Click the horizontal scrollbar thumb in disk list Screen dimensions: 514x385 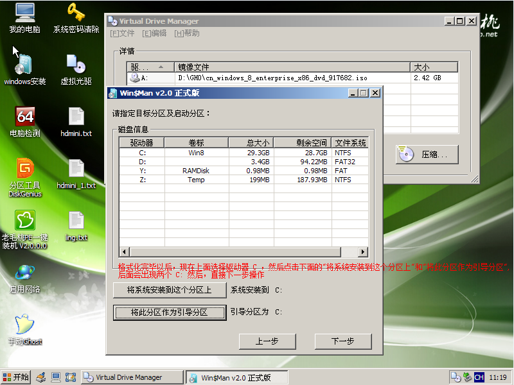(235, 252)
